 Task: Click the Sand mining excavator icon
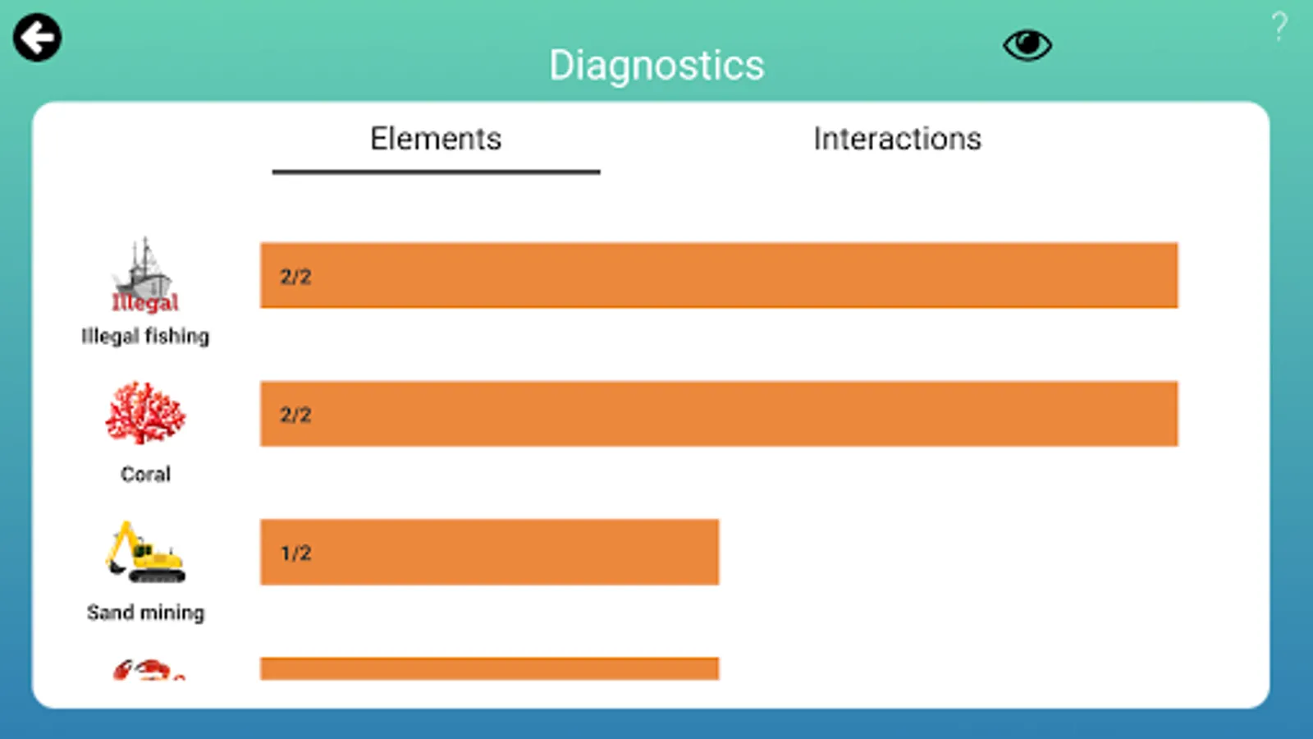(145, 552)
